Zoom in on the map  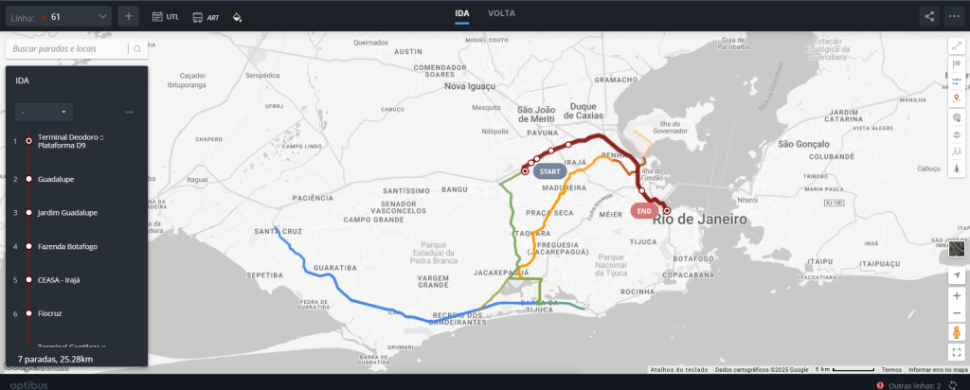956,295
